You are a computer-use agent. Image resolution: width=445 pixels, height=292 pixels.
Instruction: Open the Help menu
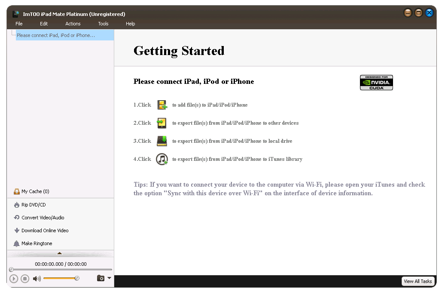point(131,24)
